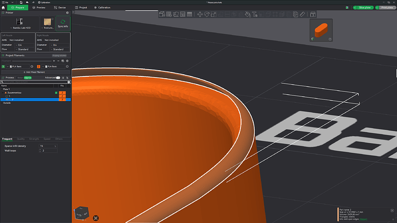Open filament 1 PLA Basic dropdown

(x=18, y=67)
